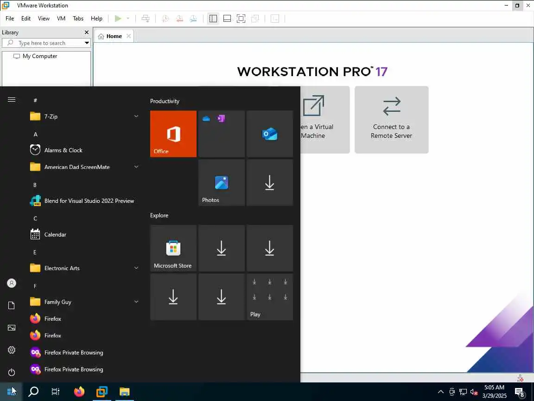Open the Calendar app
The width and height of the screenshot is (534, 401).
[84, 234]
